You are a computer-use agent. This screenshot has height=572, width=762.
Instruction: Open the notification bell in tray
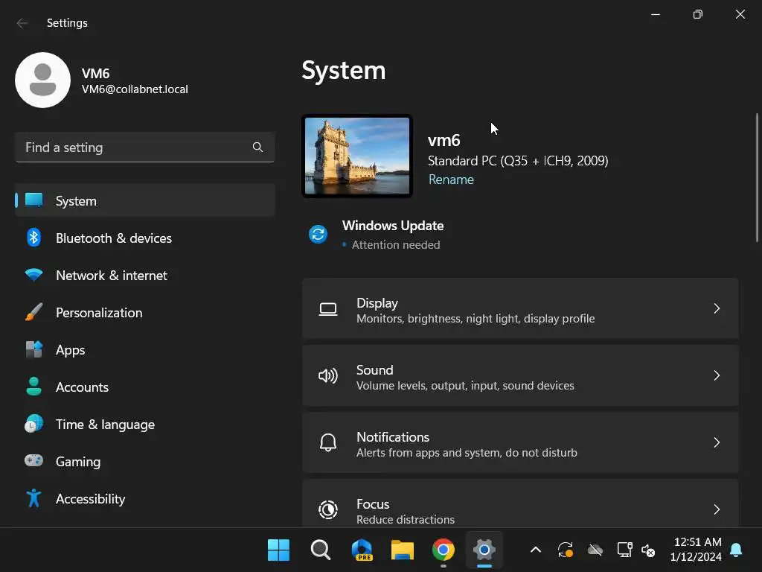[x=736, y=550]
